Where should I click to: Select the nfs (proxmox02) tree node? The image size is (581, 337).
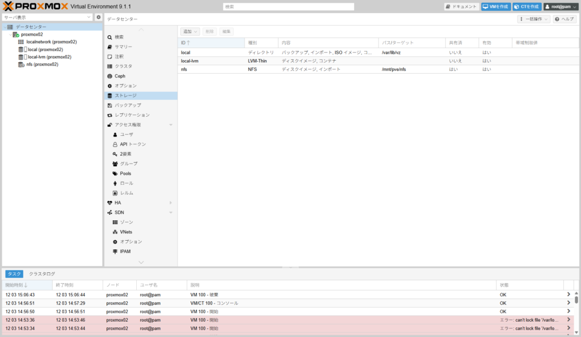point(42,64)
